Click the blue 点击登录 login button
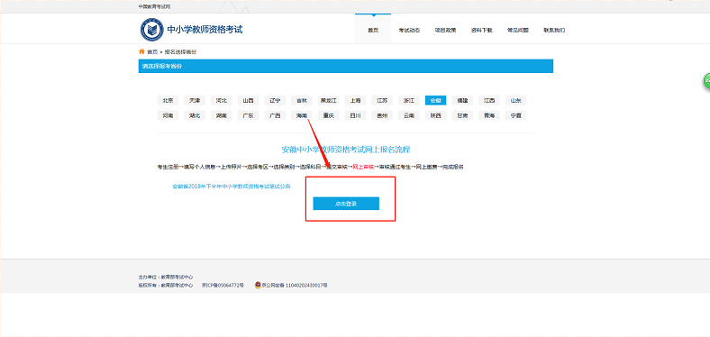Viewport: 710px width, 337px height. tap(346, 204)
